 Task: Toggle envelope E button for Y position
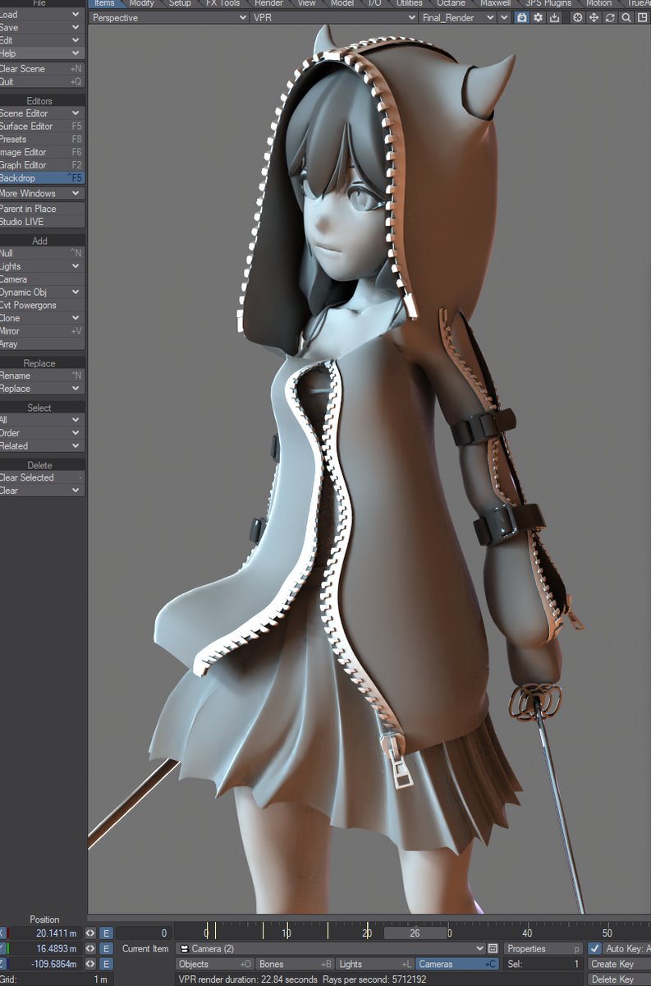coord(106,948)
